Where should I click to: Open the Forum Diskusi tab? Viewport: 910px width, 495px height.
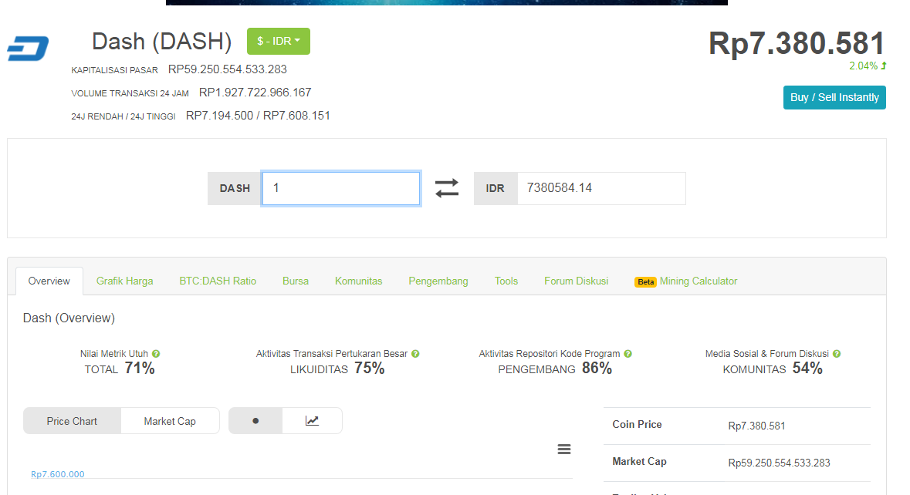tap(577, 281)
